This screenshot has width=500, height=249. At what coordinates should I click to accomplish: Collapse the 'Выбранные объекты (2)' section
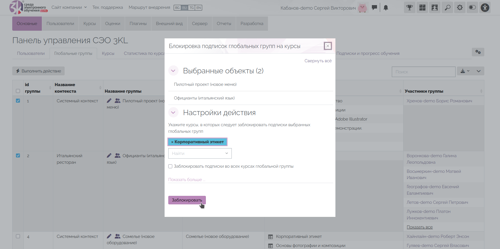173,71
